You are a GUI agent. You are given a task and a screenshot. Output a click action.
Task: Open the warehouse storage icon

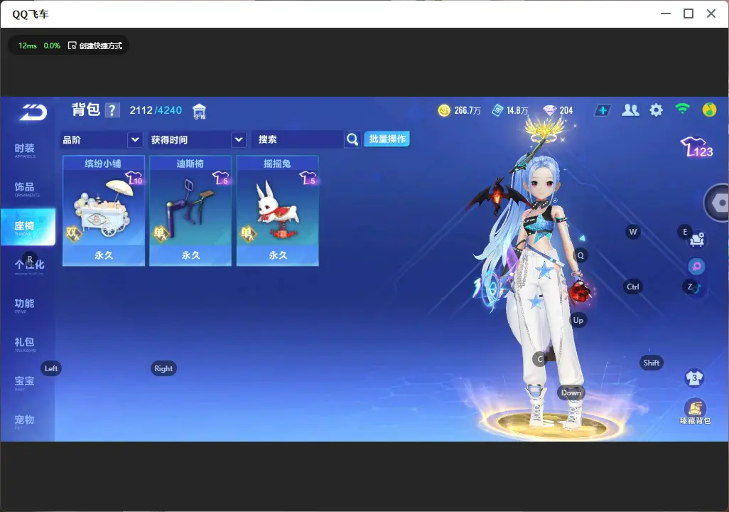tap(199, 111)
